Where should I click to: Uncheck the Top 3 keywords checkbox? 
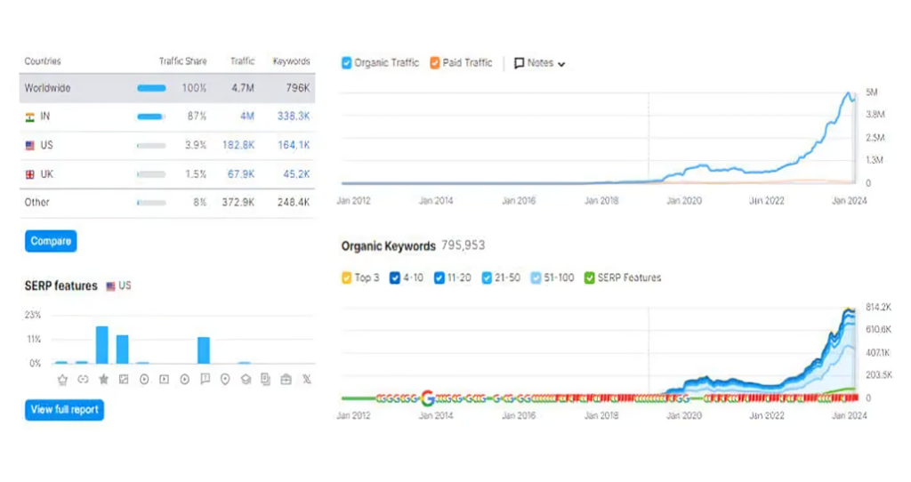point(347,278)
